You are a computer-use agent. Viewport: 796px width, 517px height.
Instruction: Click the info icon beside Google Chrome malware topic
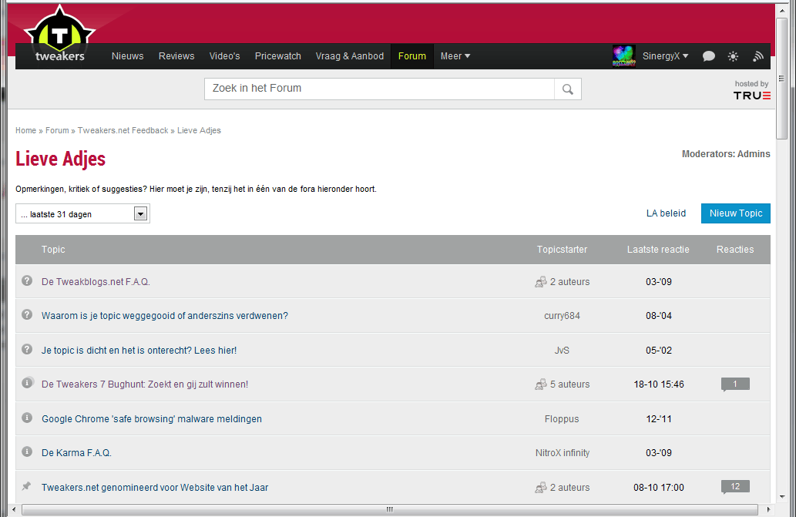tap(27, 418)
